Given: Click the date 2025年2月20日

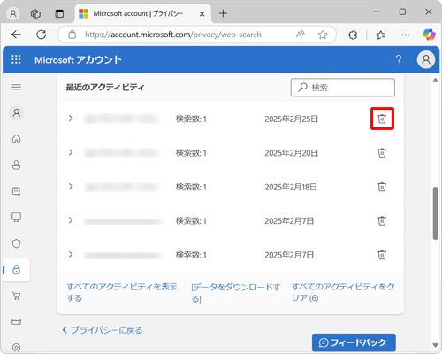Looking at the screenshot, I should 291,153.
